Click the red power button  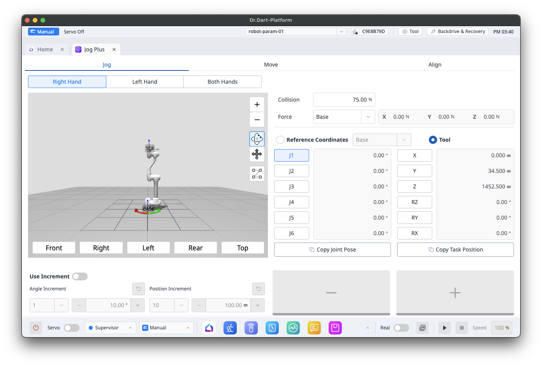click(36, 328)
